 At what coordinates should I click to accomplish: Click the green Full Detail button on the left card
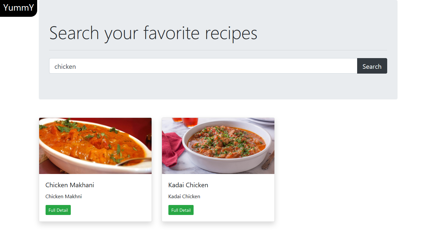pyautogui.click(x=58, y=210)
